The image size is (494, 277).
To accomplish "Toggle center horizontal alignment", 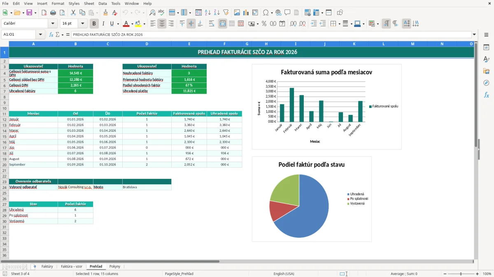I will pyautogui.click(x=162, y=24).
